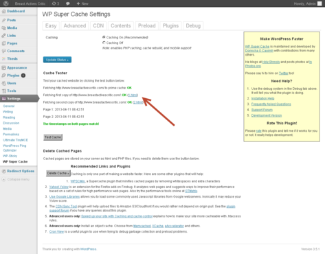
Task: Open the Media settings submenu item
Action: click(x=7, y=129)
